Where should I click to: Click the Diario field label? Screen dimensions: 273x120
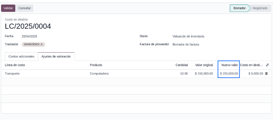coord(144,36)
